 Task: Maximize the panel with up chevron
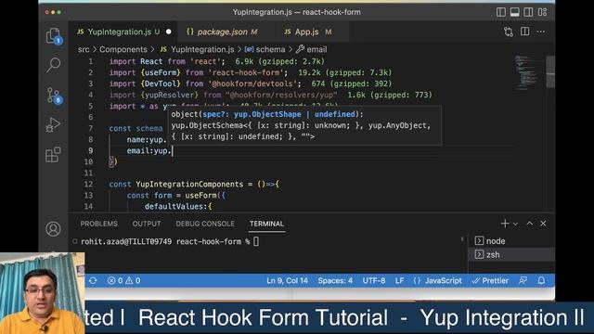point(530,224)
